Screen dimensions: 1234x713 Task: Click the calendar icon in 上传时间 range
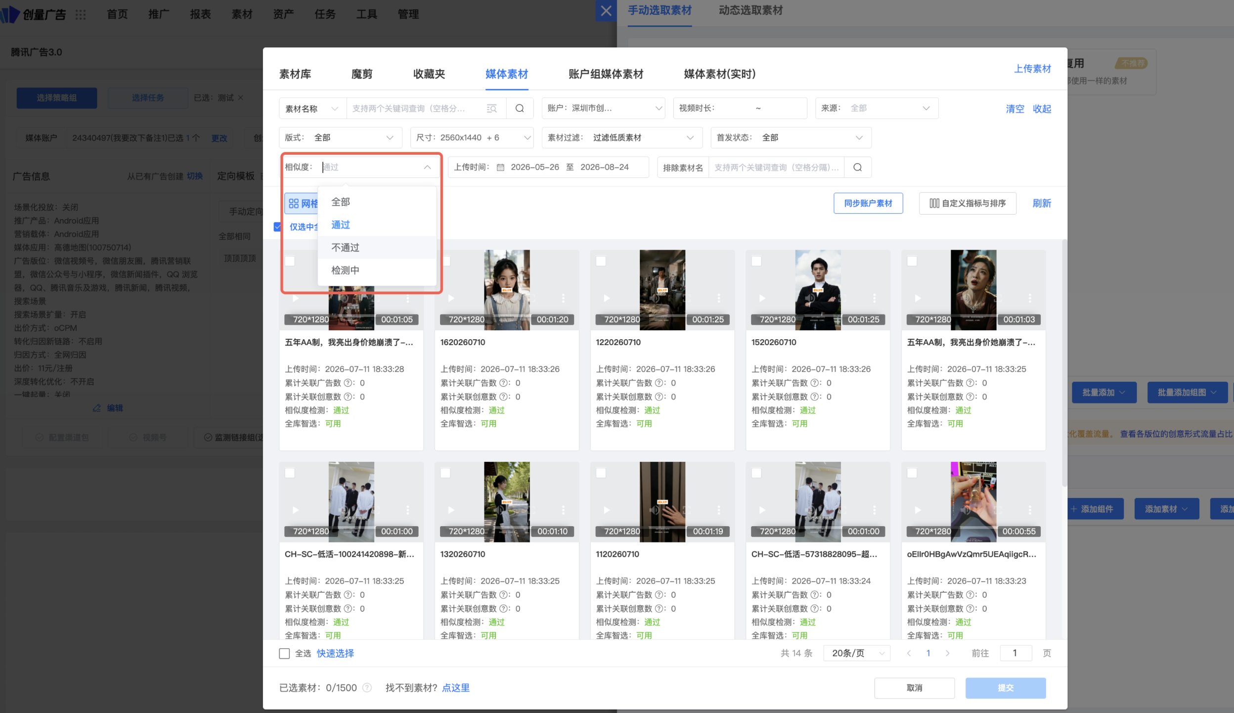click(500, 168)
